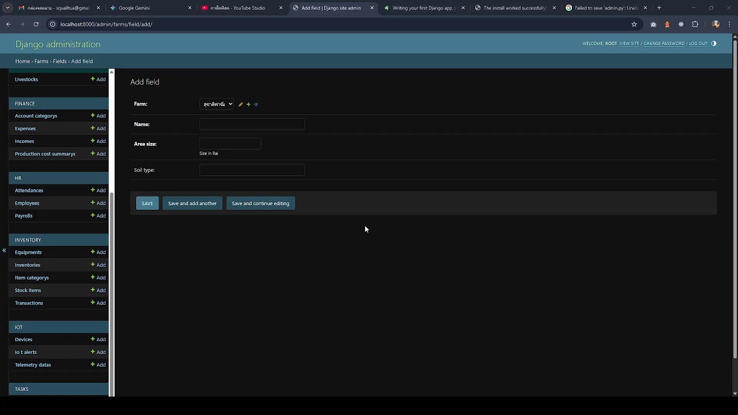Go to Fields breadcrumb

click(x=60, y=61)
